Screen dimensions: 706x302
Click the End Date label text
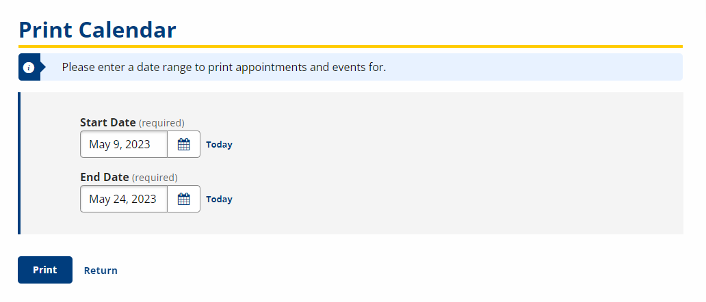(x=105, y=177)
